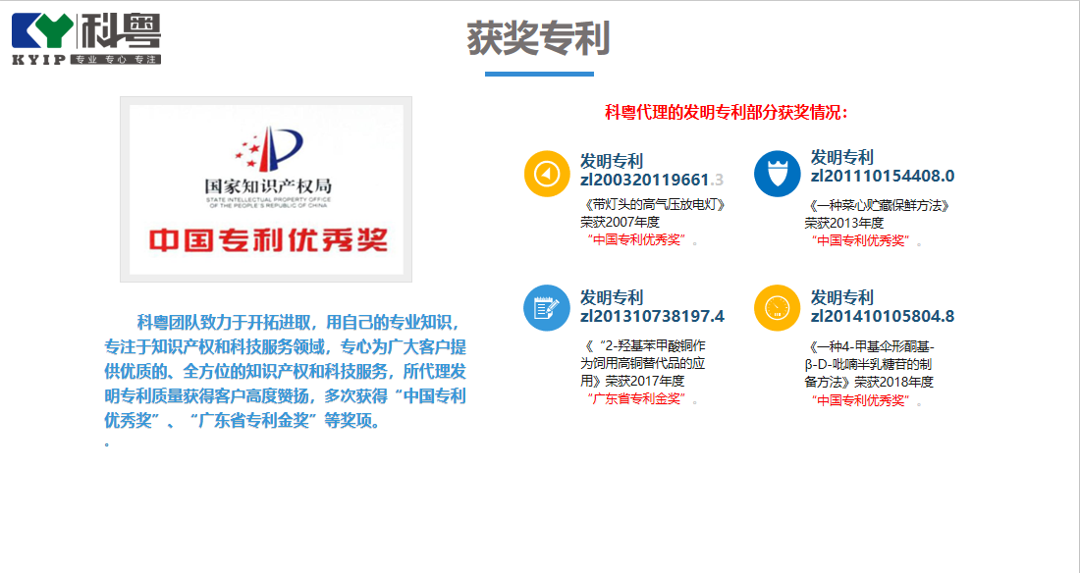Screen dimensions: 1080x573
Task: Click the 专业 专心 专注 tagline bar
Action: [x=116, y=60]
